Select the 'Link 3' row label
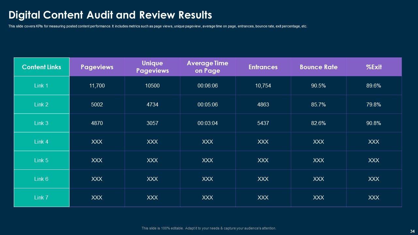418x235 pixels. click(41, 123)
